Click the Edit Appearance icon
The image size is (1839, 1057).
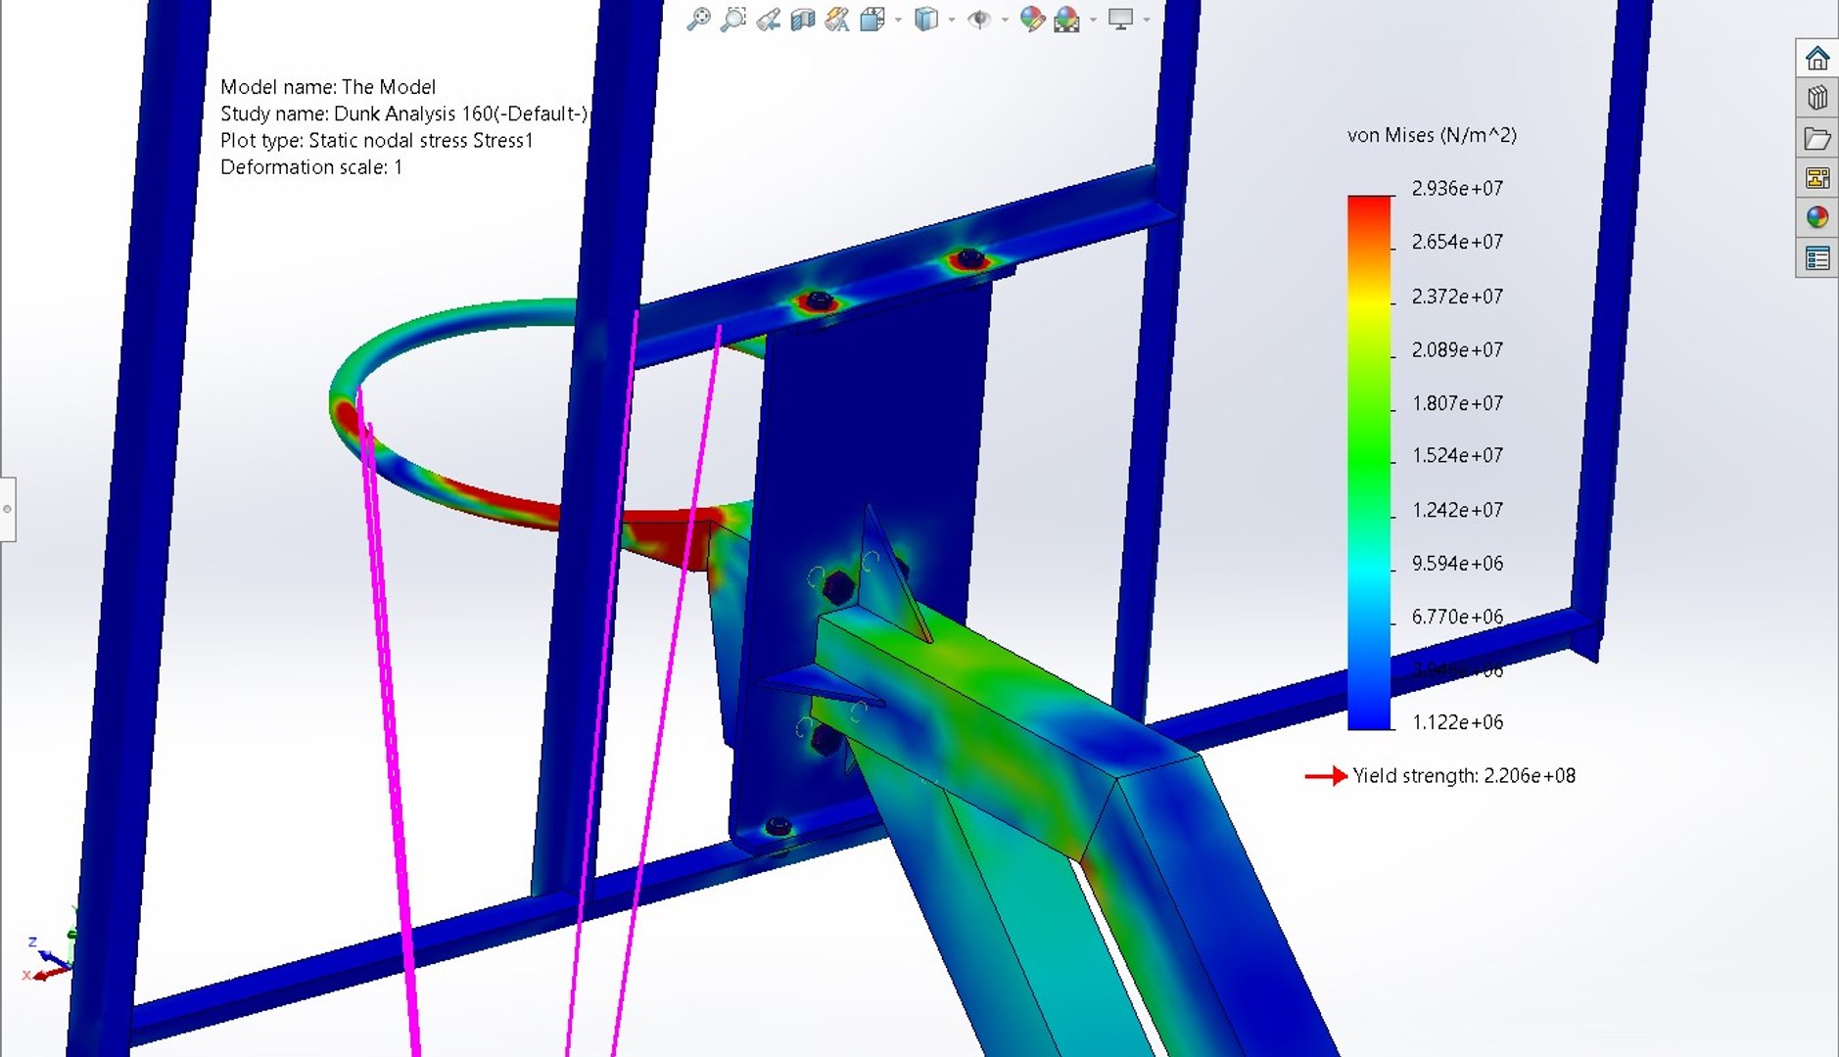(1031, 19)
